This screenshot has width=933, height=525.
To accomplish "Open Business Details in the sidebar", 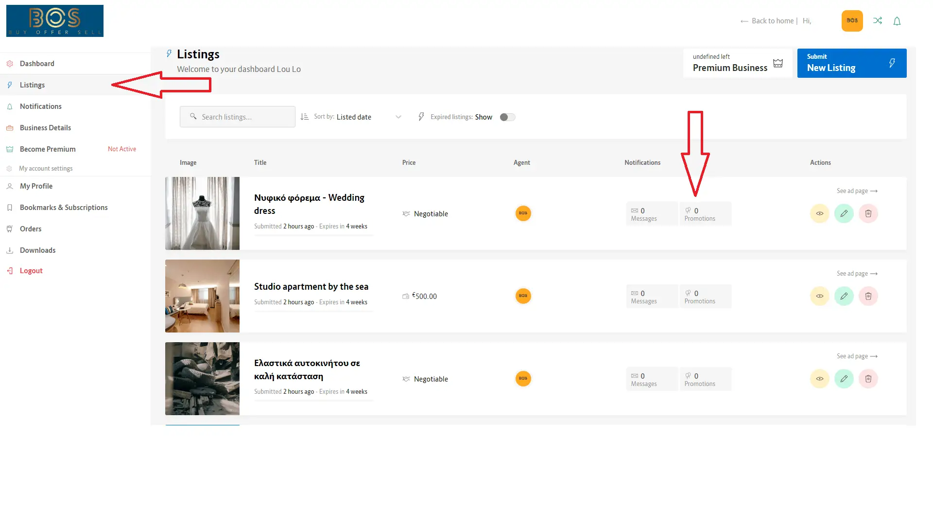I will pyautogui.click(x=45, y=128).
